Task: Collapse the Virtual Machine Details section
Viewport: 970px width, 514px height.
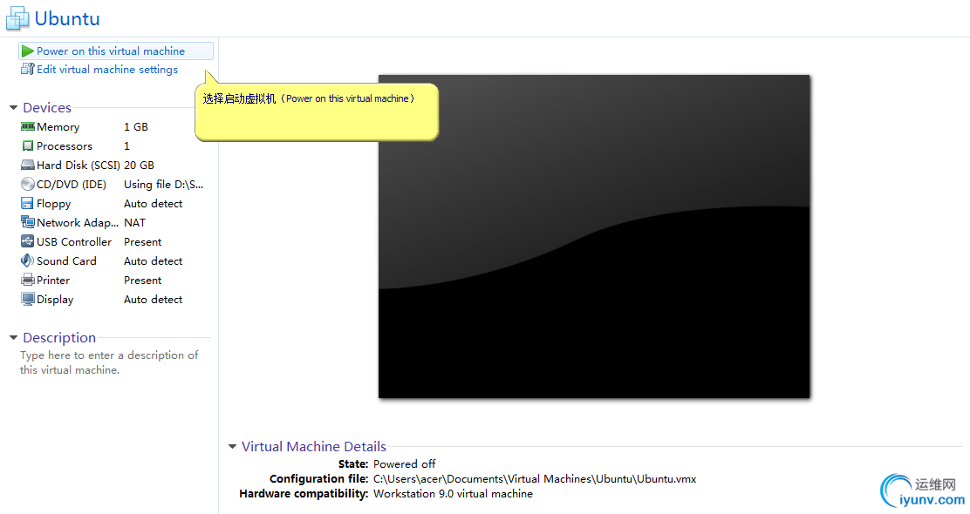Action: 232,446
